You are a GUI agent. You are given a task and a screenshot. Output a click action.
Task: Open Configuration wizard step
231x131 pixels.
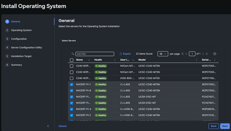pos(19,39)
